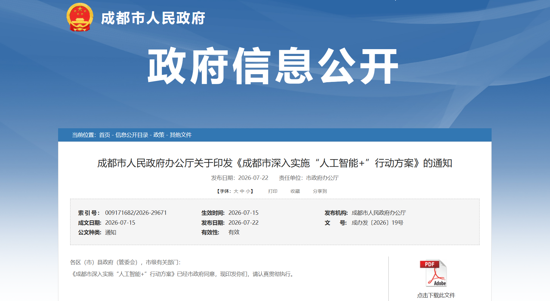Click 成都市人民政府 site title
This screenshot has width=550, height=301.
pyautogui.click(x=153, y=18)
